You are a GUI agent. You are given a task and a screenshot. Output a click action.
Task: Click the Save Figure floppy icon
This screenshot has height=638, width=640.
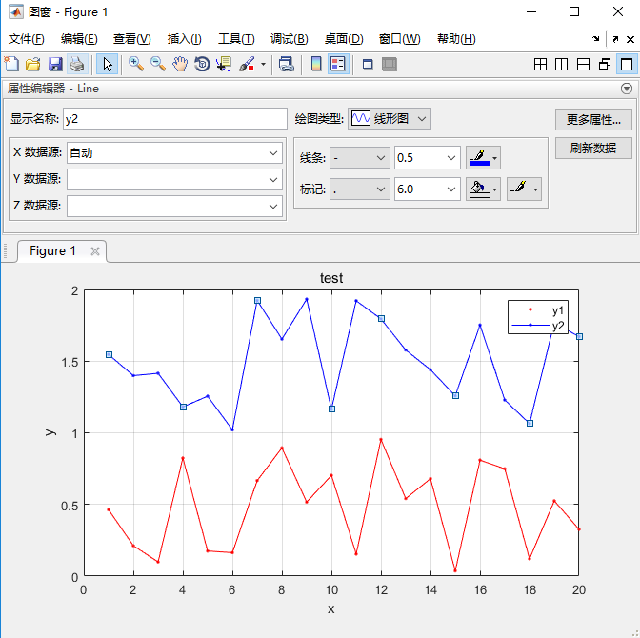[55, 64]
